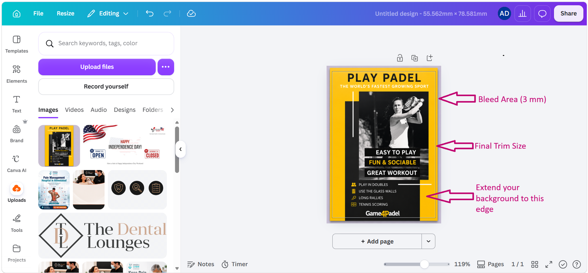This screenshot has height=273, width=588.
Task: Click the zoom level slider handle
Action: click(x=424, y=264)
